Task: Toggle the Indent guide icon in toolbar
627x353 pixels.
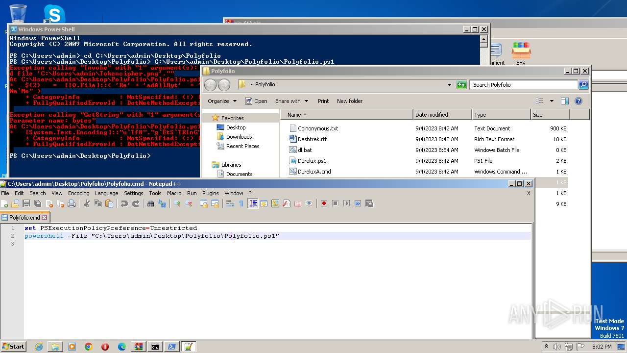Action: [x=253, y=203]
